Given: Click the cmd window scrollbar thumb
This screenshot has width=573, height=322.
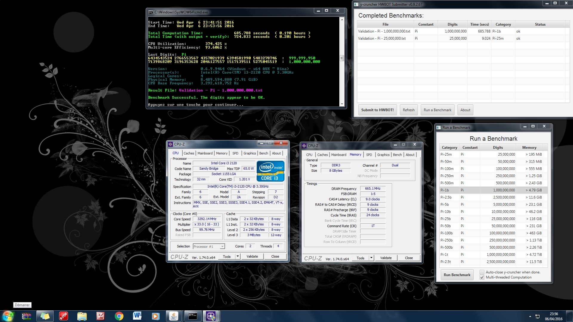Looking at the screenshot, I should click(342, 58).
